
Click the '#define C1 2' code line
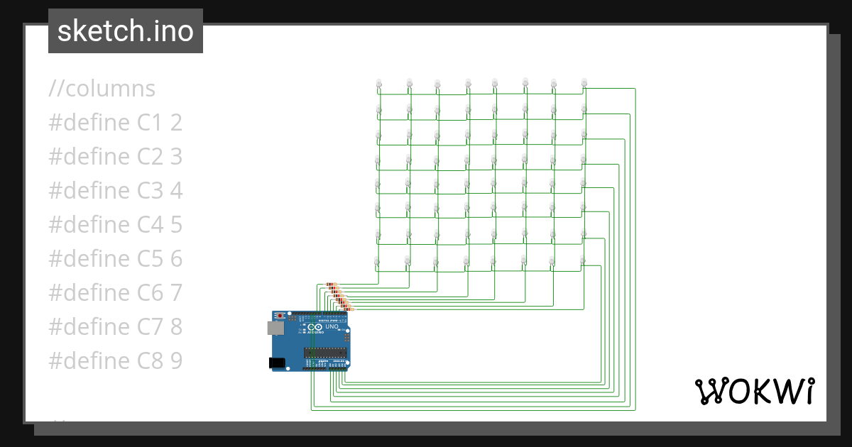click(x=115, y=123)
